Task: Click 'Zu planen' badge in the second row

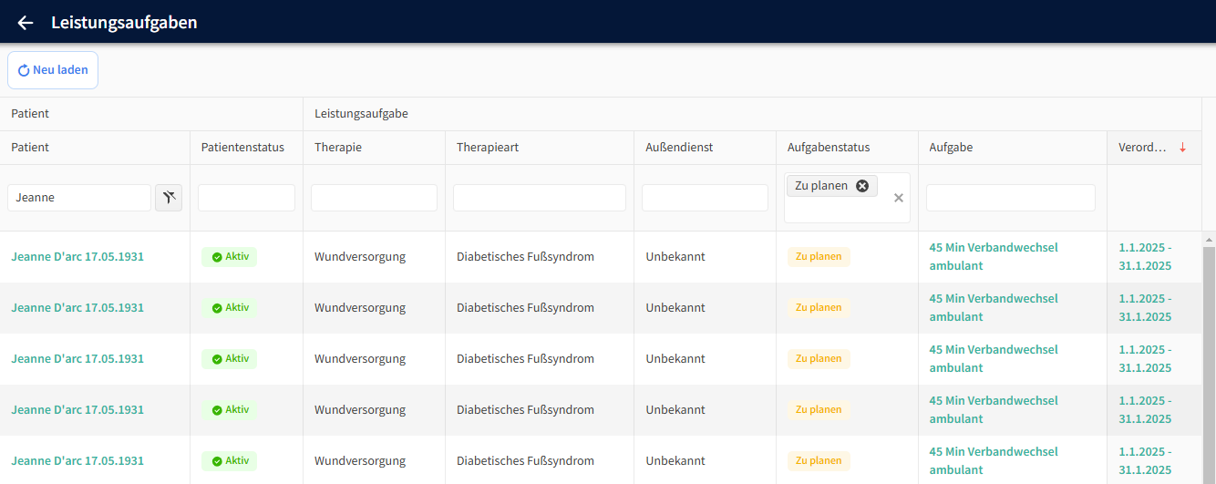Action: pos(818,308)
